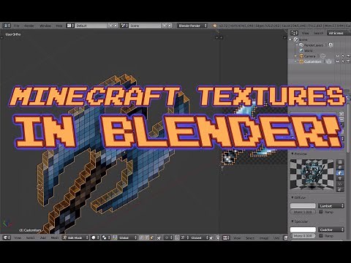The width and height of the screenshot is (351, 263).
Task: Select cube preview type icon
Action: click(340, 173)
